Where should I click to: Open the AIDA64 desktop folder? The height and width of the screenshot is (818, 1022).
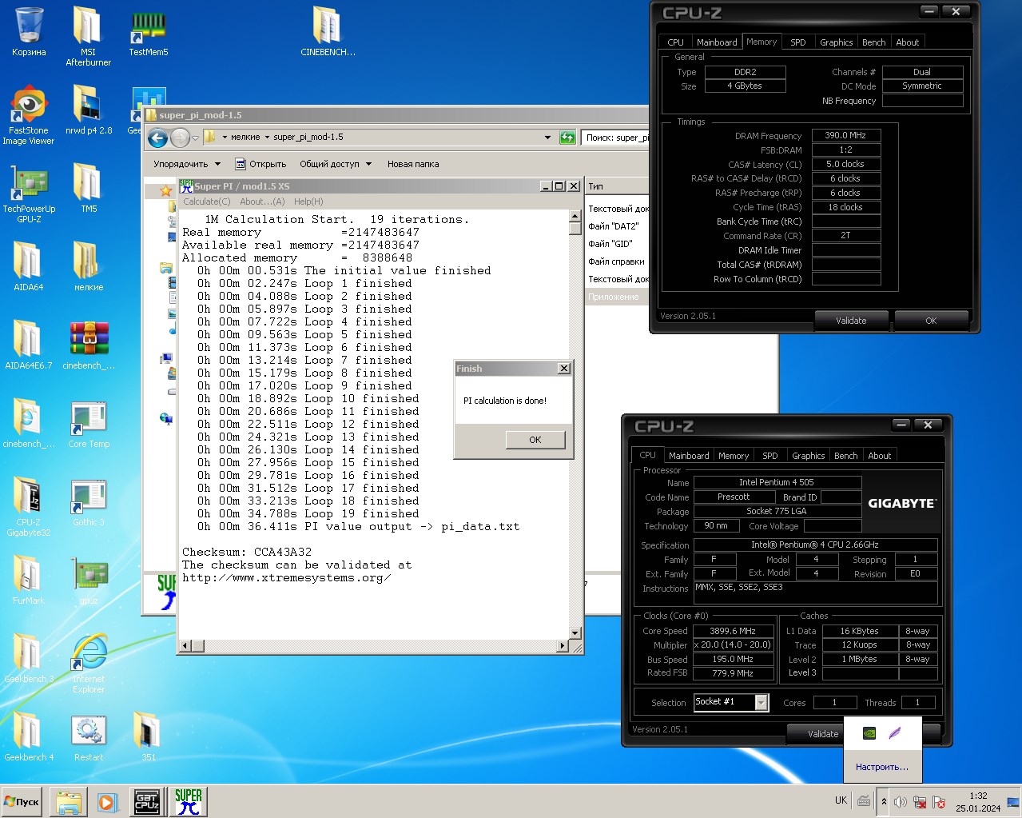[x=29, y=266]
